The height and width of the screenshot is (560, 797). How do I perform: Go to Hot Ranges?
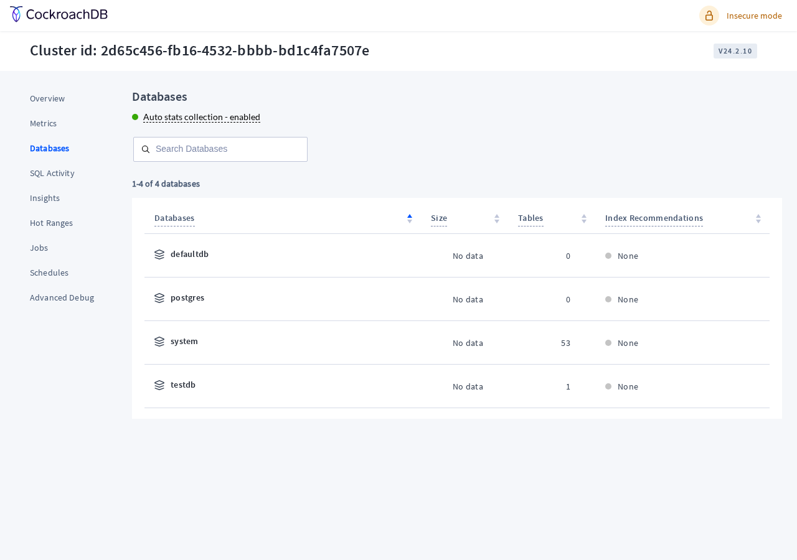(x=51, y=223)
